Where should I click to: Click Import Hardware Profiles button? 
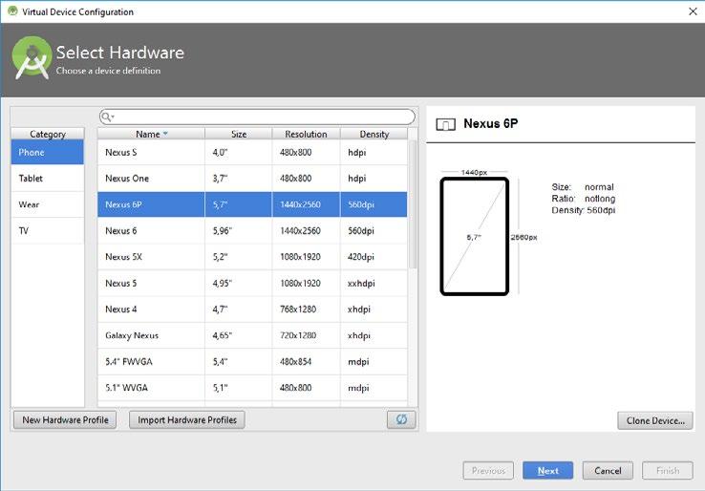click(x=187, y=419)
